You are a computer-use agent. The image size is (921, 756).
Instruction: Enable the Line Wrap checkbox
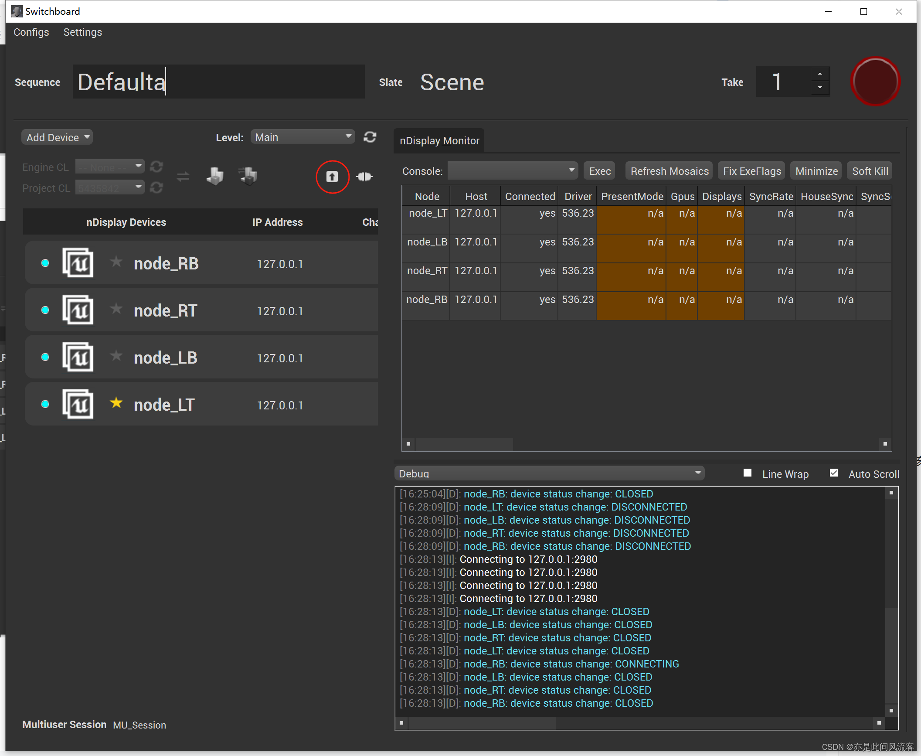point(748,473)
